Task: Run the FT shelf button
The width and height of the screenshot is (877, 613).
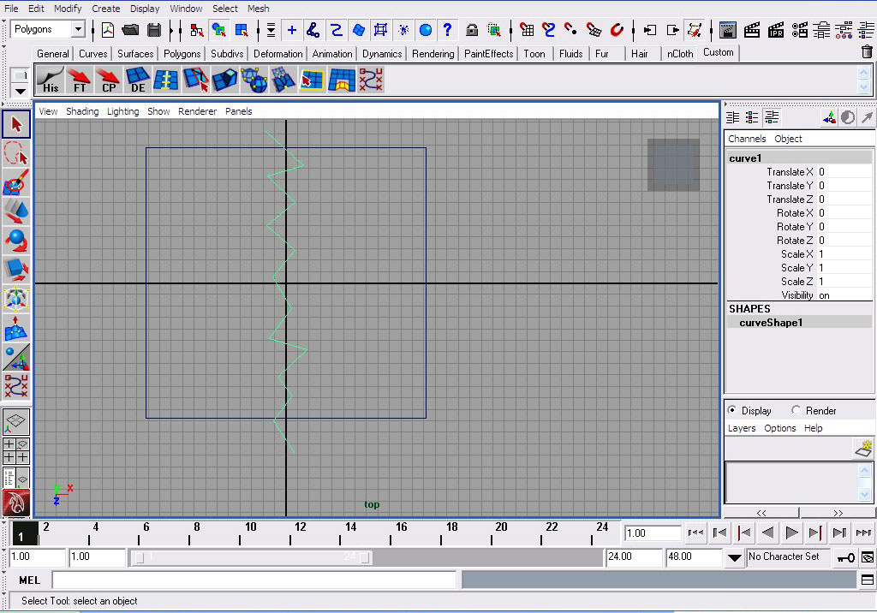Action: 80,80
